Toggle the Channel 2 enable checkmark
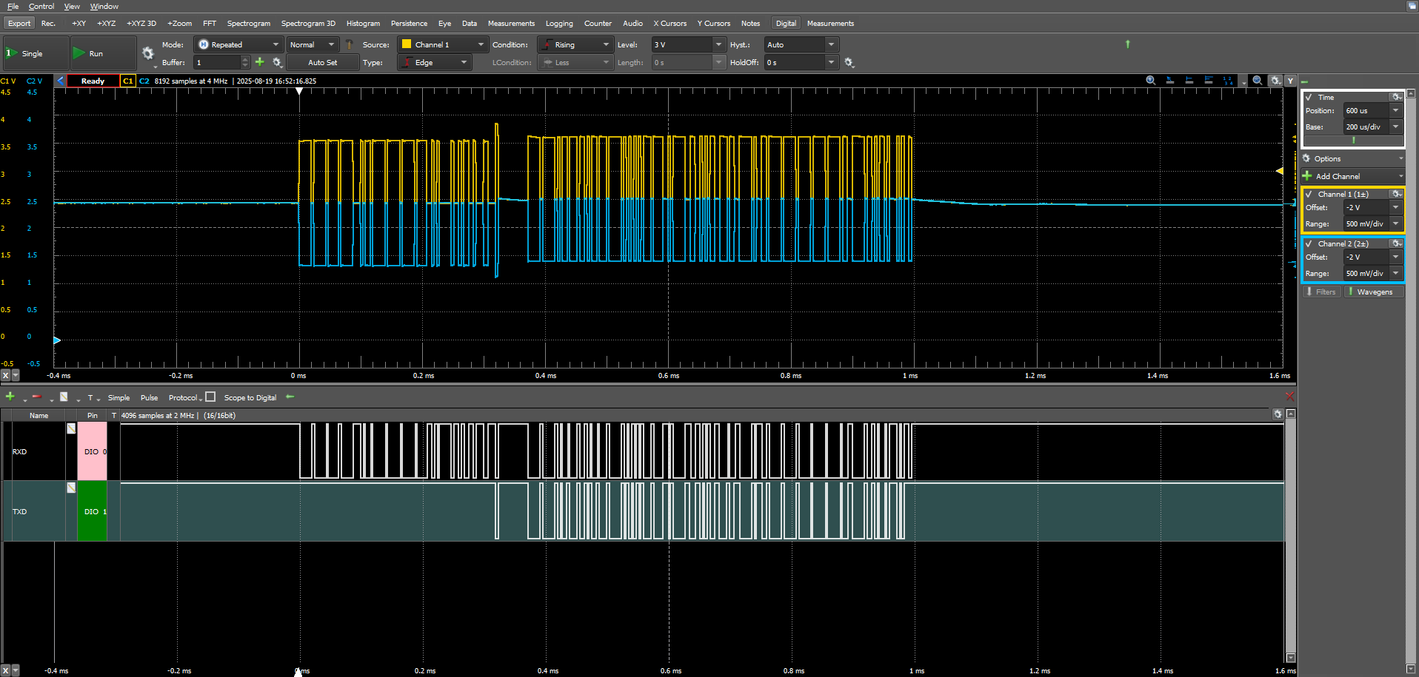The image size is (1419, 677). point(1309,243)
